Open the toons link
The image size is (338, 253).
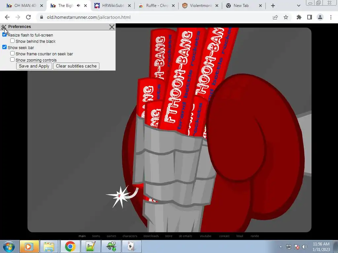[96, 236]
